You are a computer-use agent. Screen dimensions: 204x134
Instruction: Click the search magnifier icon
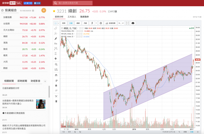point(55,3)
